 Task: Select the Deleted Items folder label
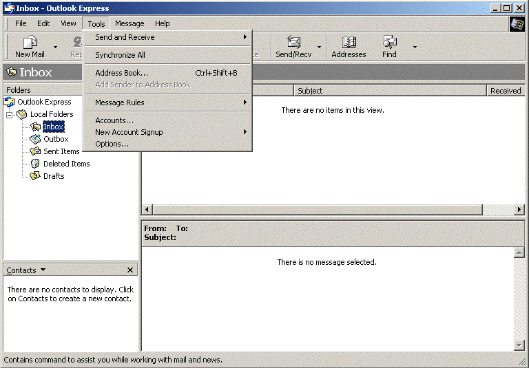click(x=66, y=164)
